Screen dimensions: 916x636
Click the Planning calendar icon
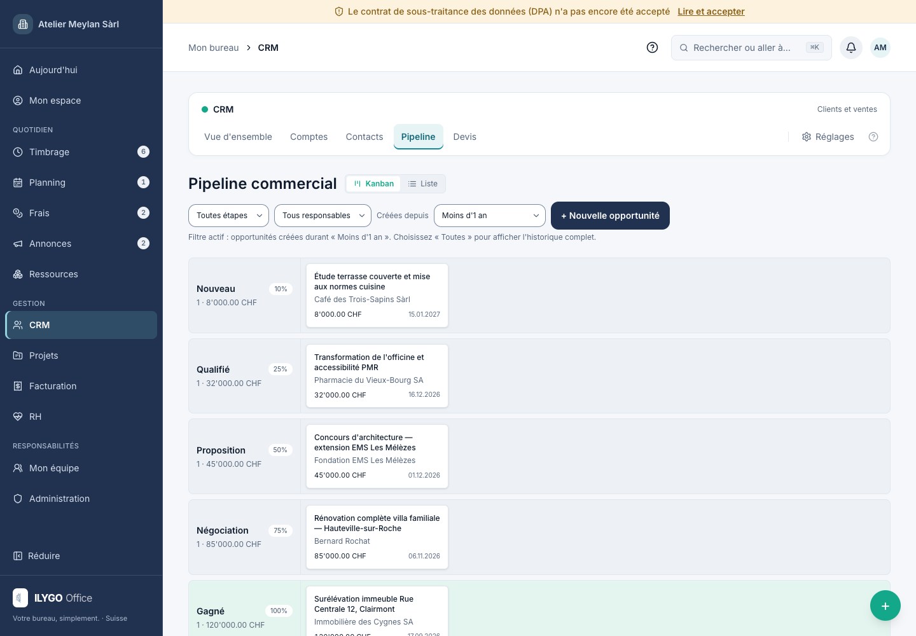tap(18, 183)
